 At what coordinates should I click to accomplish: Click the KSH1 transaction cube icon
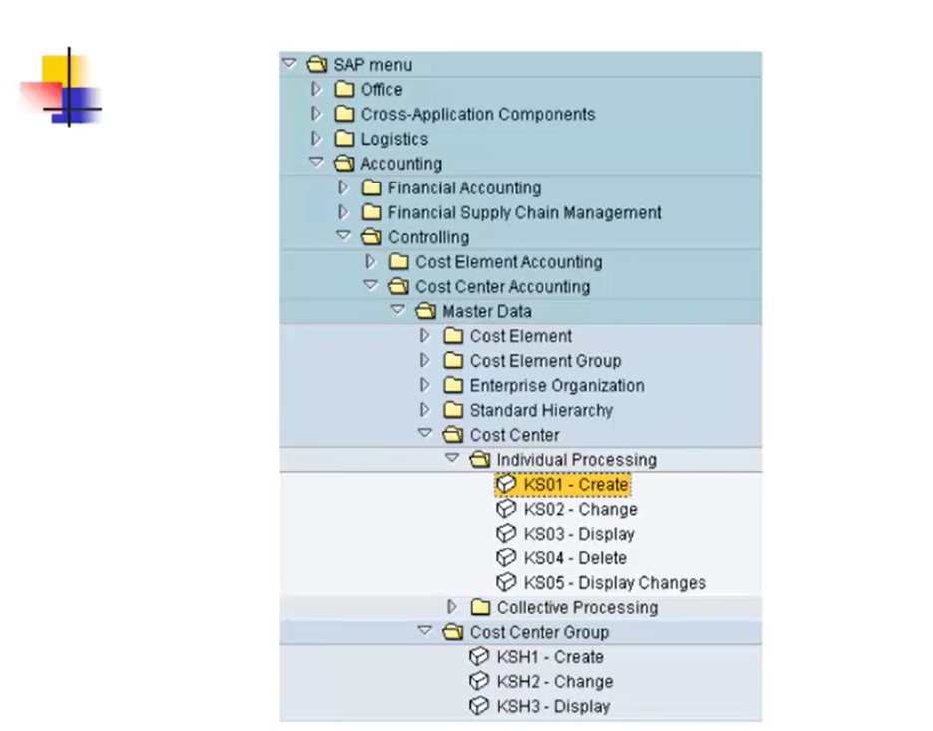479,656
